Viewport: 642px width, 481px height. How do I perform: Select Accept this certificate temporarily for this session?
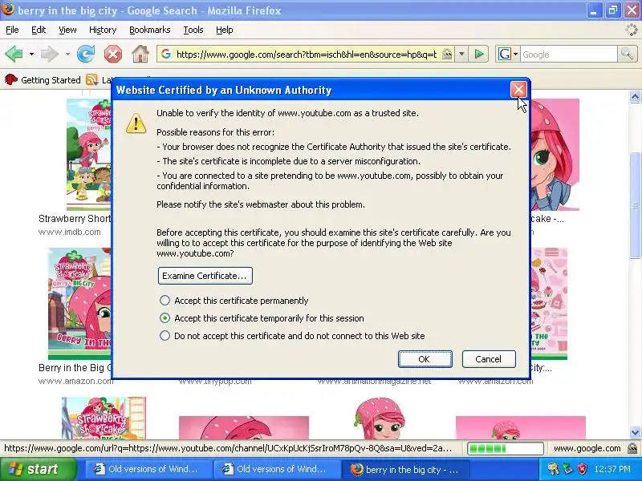coord(165,317)
